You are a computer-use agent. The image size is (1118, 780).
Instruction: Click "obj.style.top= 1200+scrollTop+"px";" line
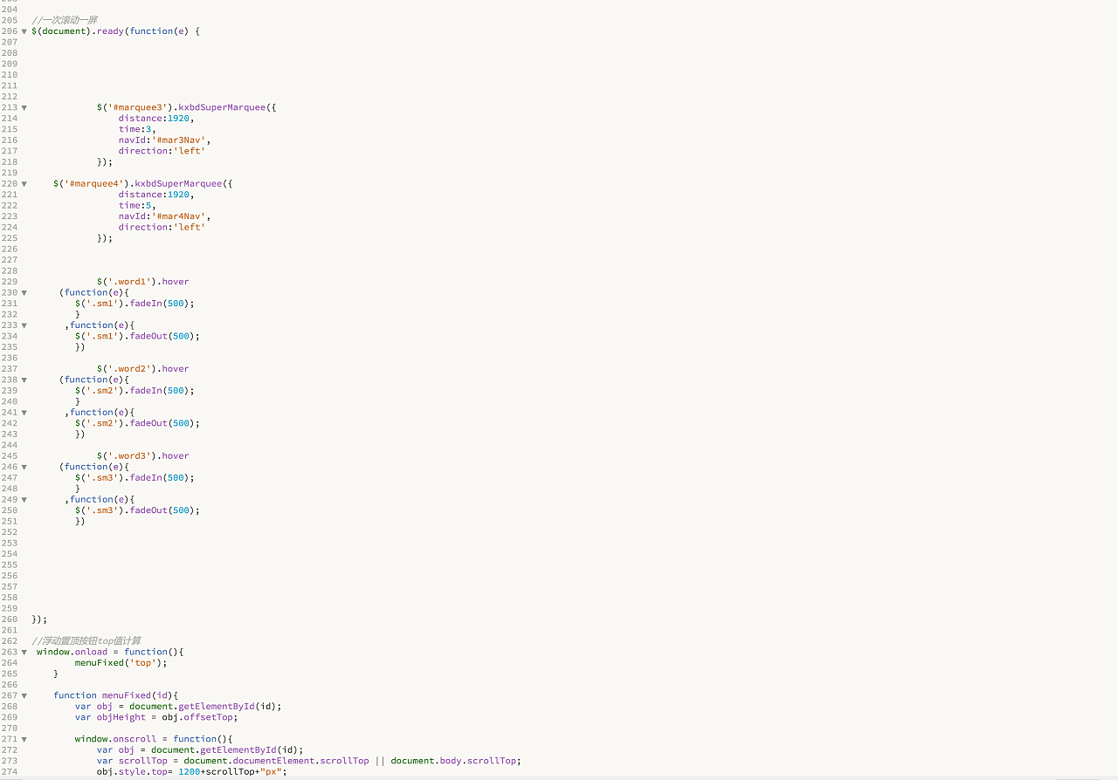pyautogui.click(x=191, y=772)
